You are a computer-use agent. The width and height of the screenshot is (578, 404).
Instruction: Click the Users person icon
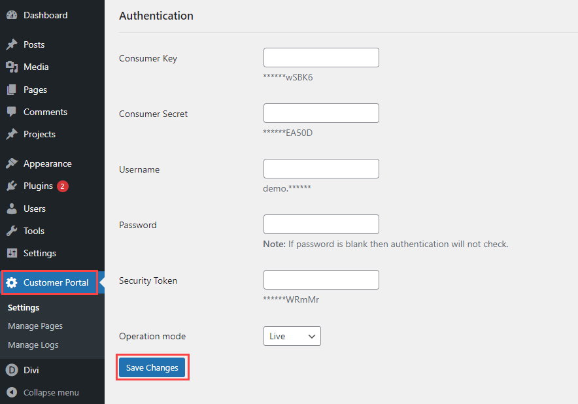12,209
